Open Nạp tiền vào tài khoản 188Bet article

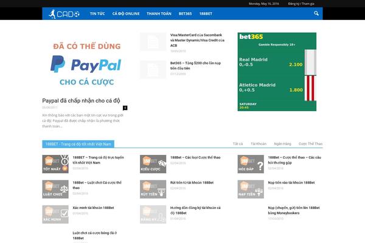point(291,182)
